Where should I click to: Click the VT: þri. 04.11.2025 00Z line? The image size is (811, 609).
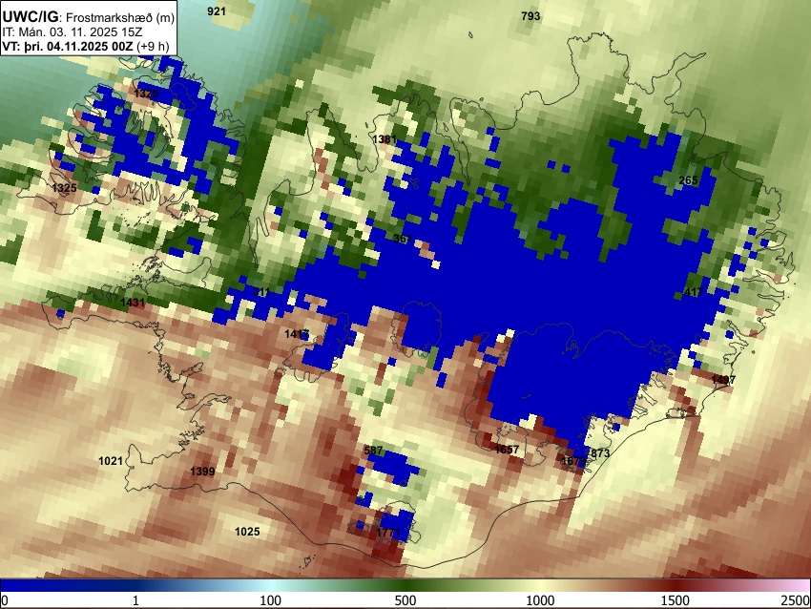tap(85, 46)
